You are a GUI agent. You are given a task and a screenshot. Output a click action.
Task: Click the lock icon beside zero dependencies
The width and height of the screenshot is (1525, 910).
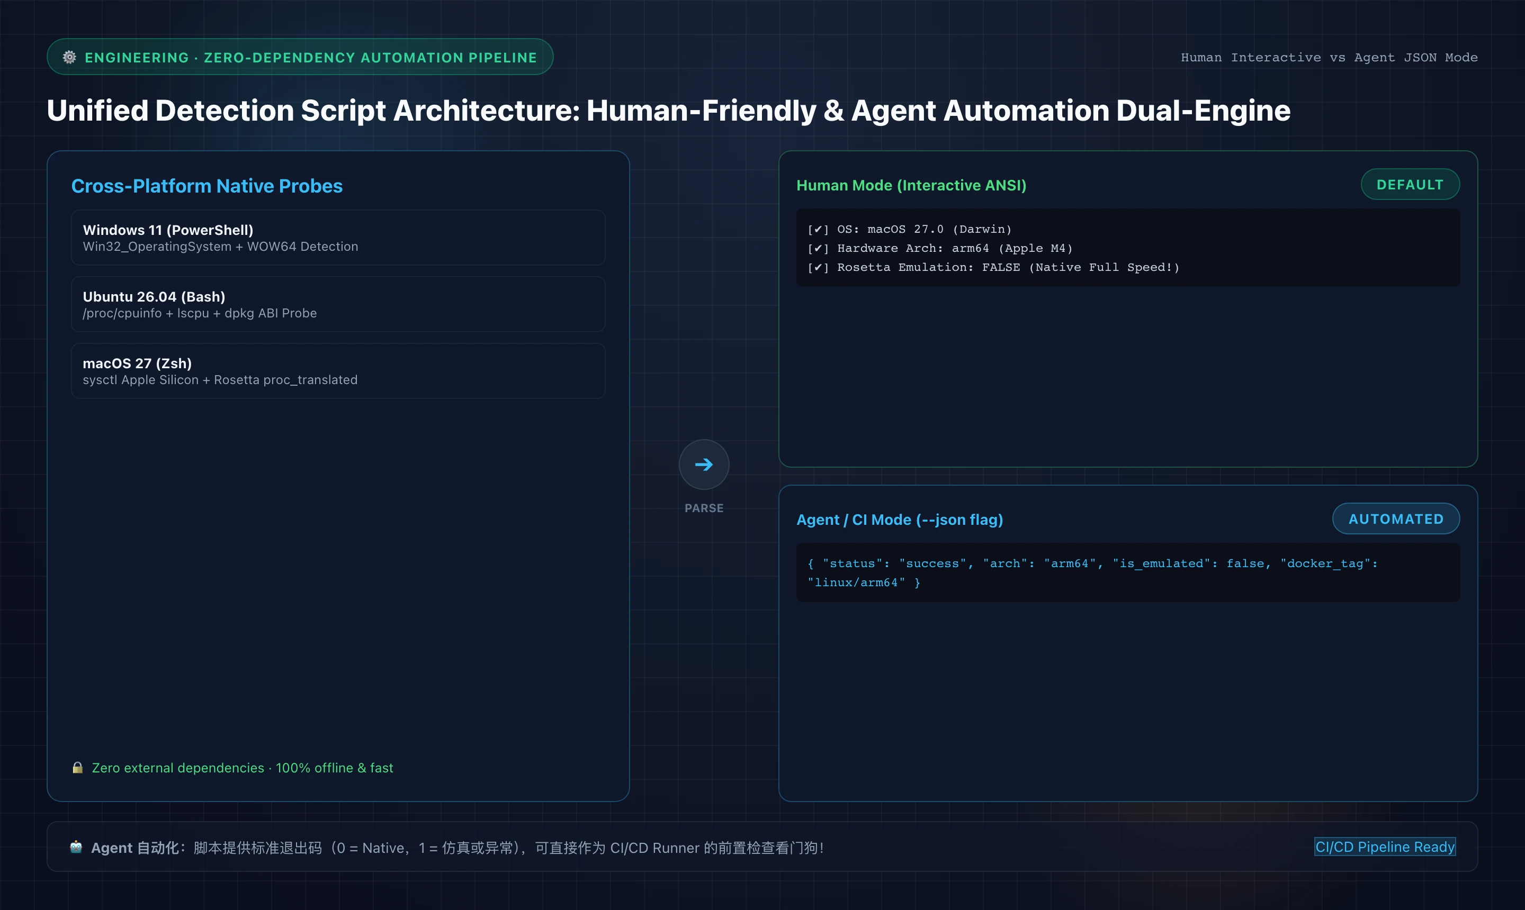click(x=77, y=768)
